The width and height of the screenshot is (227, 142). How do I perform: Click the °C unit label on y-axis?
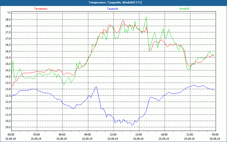(x=9, y=13)
